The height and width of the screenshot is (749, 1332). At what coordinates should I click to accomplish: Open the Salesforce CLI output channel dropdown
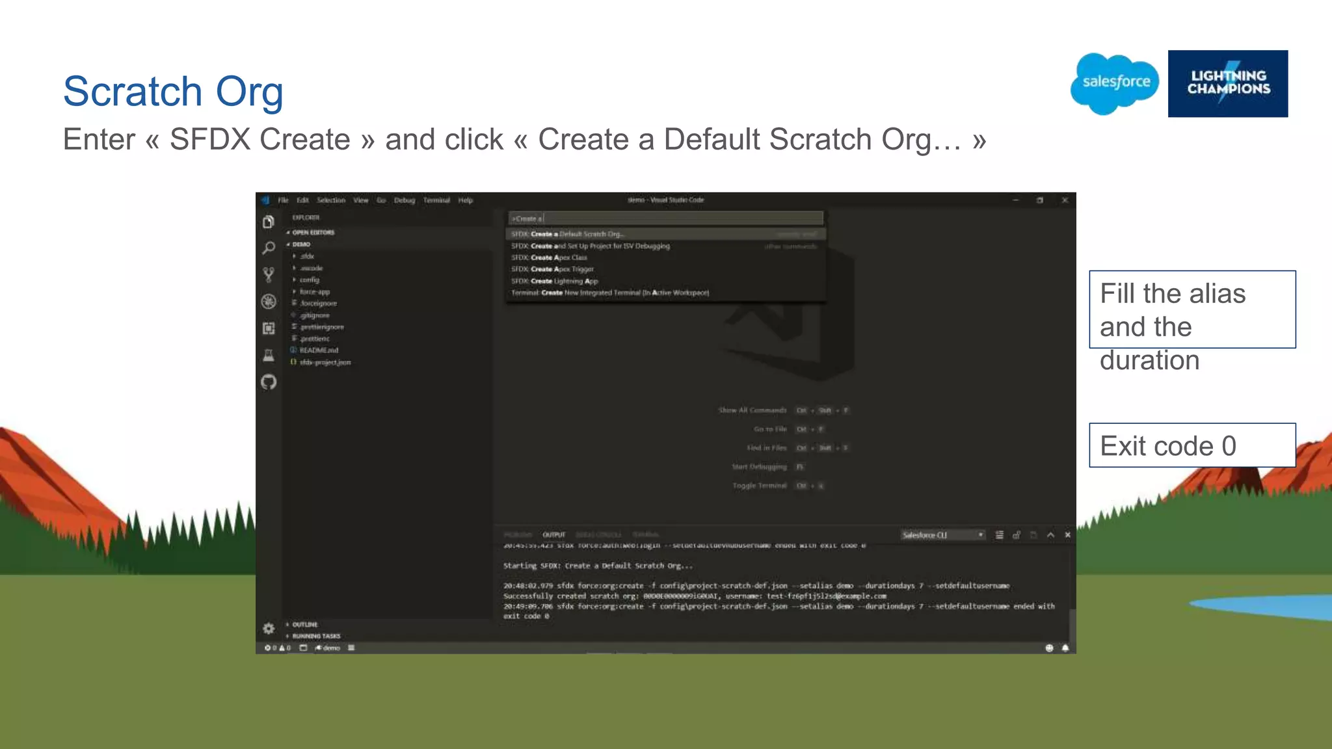(943, 535)
